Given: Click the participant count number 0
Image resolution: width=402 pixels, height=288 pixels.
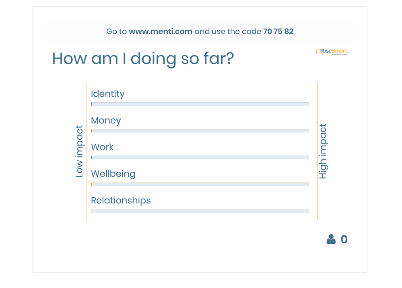Looking at the screenshot, I should (x=344, y=240).
